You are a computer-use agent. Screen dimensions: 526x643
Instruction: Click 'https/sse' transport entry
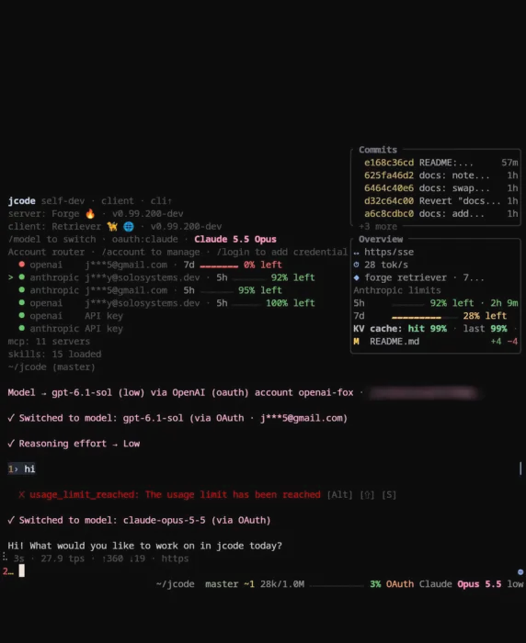coord(389,252)
